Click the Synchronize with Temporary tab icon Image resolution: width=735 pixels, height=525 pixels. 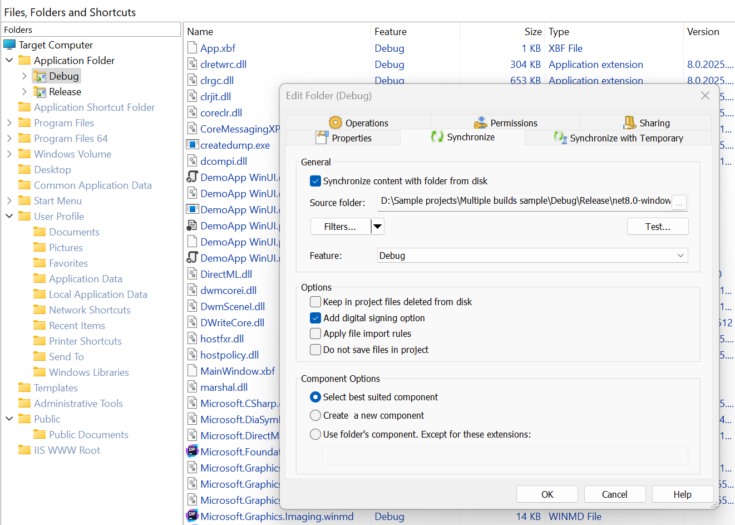pyautogui.click(x=560, y=138)
